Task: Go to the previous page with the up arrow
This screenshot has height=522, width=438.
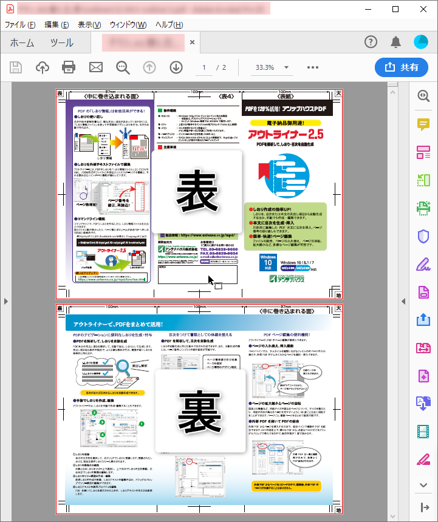Action: point(149,67)
